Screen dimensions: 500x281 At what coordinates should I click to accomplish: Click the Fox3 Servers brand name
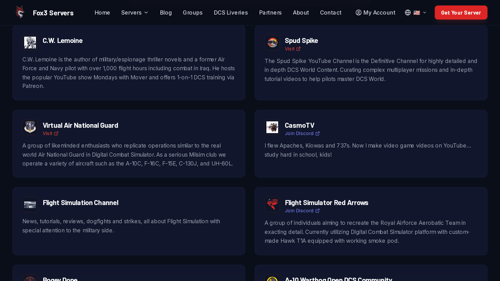pyautogui.click(x=53, y=13)
